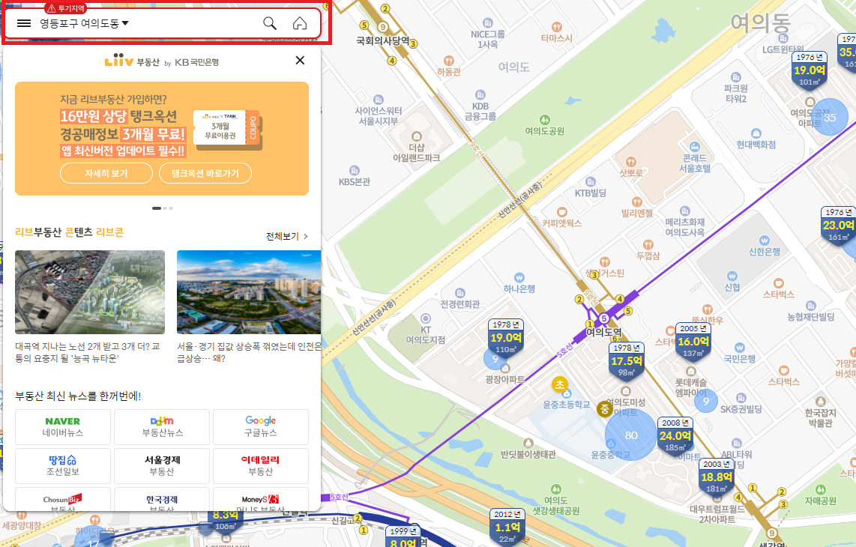Click the 자세히 보기 button

(106, 173)
